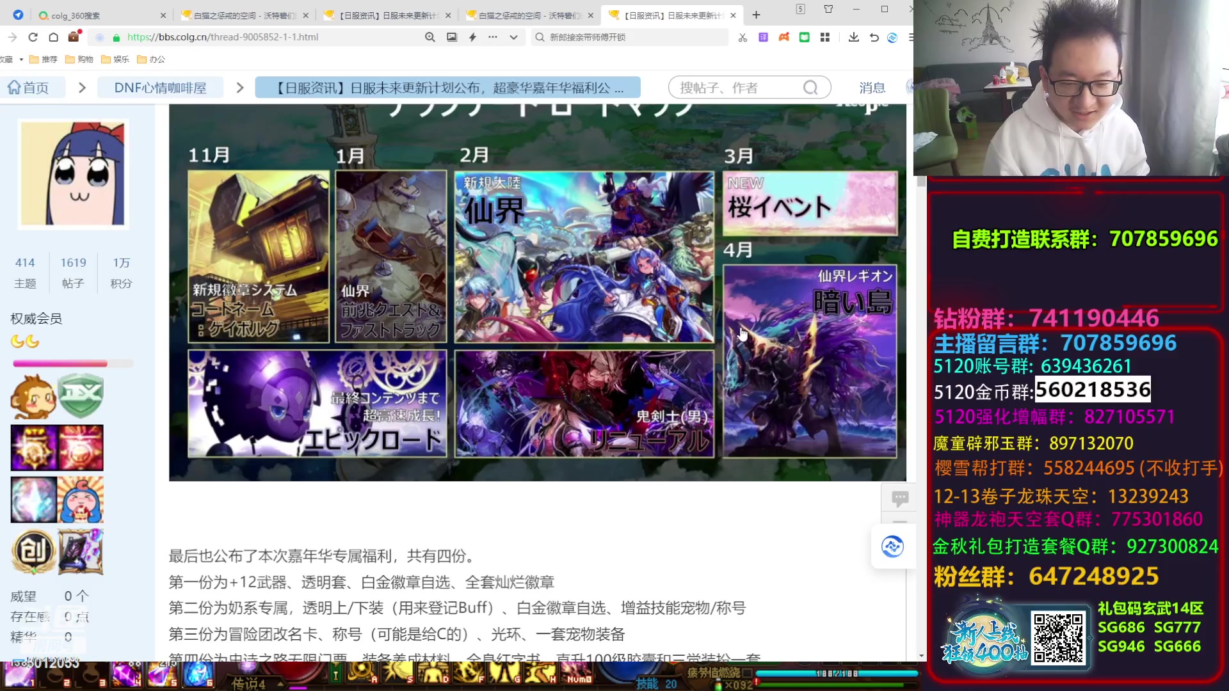Expand the bookmarks 收藏 dropdown arrow
Image resolution: width=1229 pixels, height=691 pixels.
[x=21, y=60]
